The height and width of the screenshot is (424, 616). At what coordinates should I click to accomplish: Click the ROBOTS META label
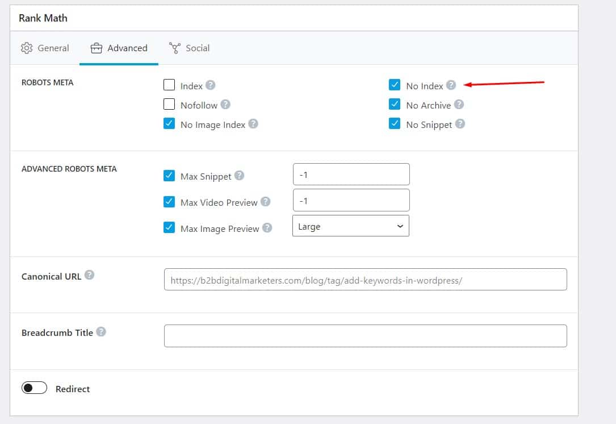(48, 82)
